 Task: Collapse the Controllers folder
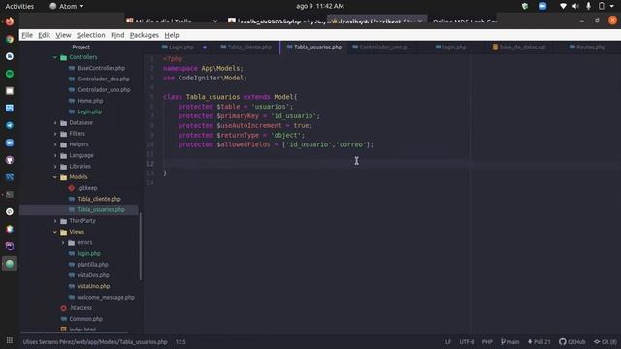(55, 57)
